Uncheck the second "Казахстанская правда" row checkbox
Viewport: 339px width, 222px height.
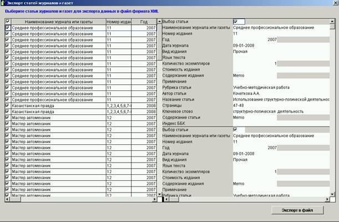(8, 112)
